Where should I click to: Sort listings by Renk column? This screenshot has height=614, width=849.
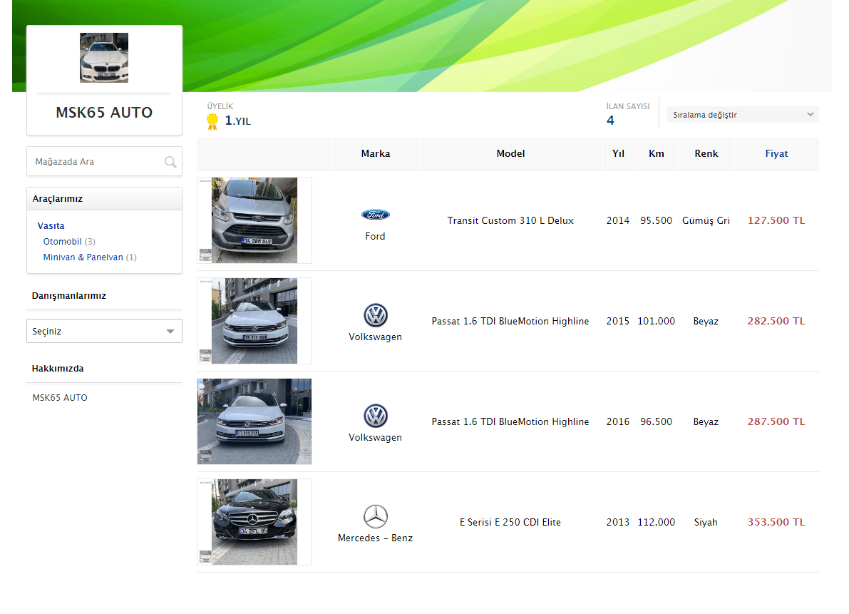pos(706,154)
